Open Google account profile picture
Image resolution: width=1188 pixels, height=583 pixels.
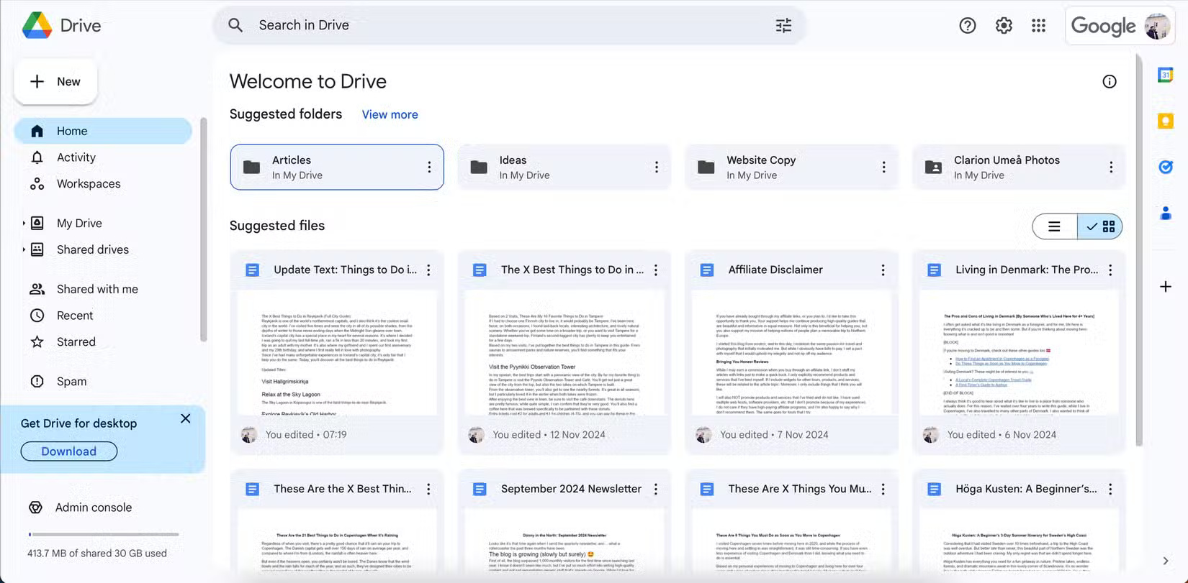[1157, 26]
